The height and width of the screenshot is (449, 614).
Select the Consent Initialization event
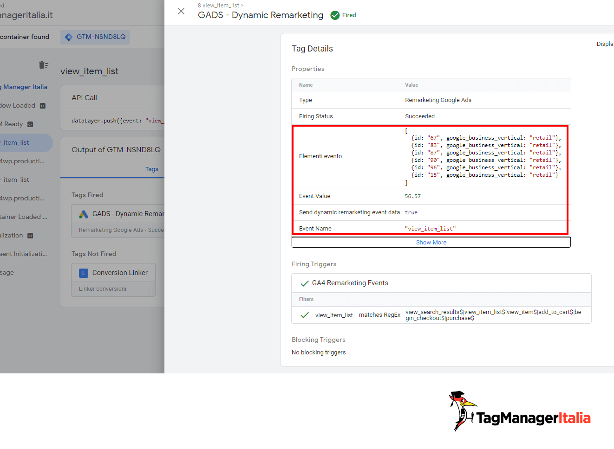(23, 254)
